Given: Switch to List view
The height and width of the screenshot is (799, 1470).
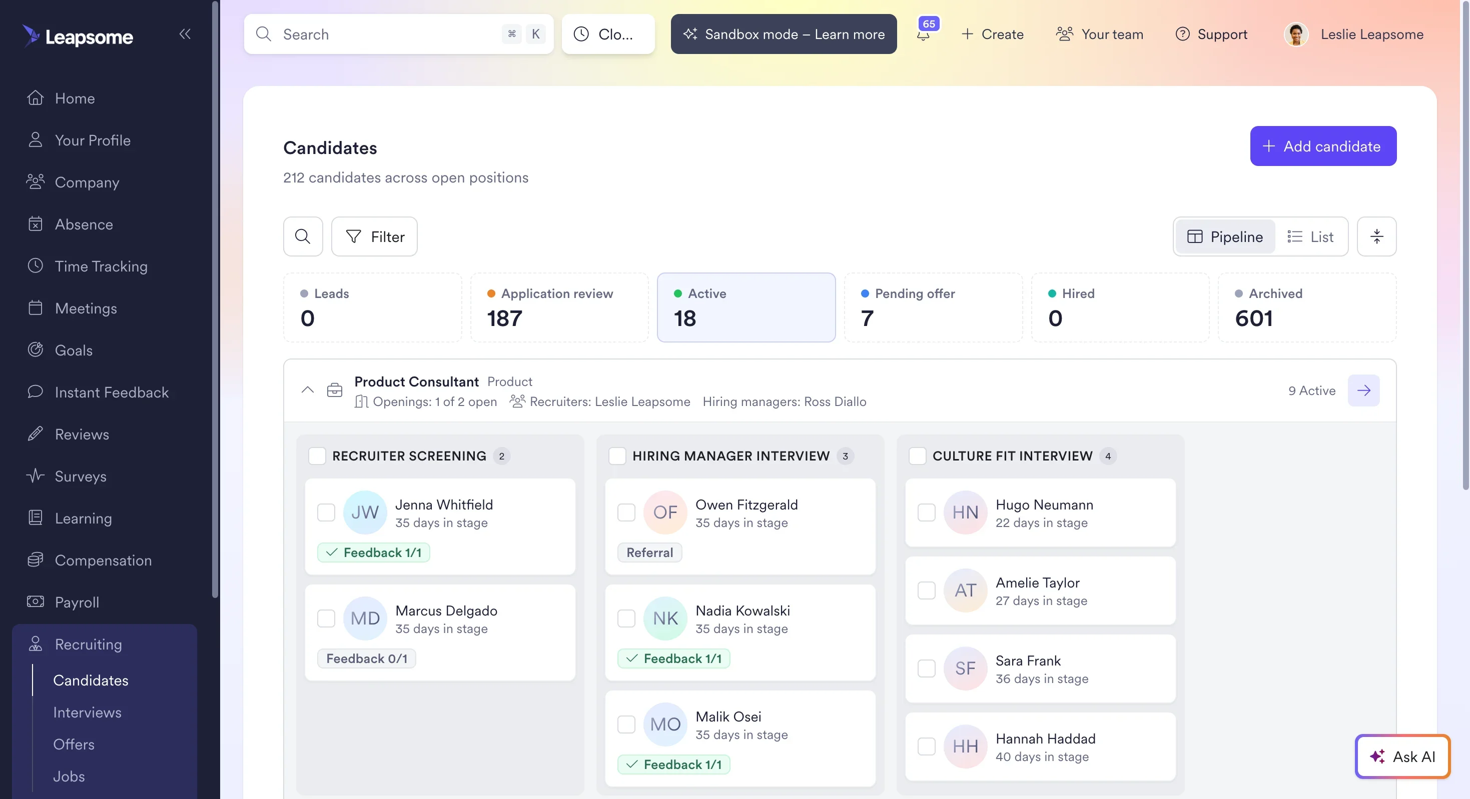Looking at the screenshot, I should point(1310,236).
